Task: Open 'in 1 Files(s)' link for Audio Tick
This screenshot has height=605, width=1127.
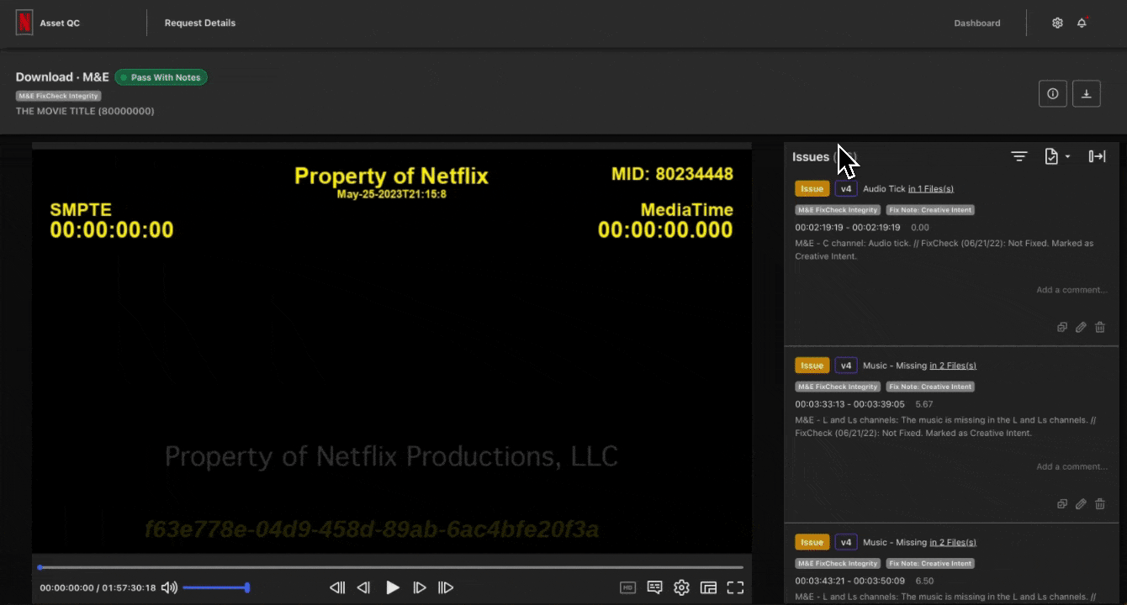Action: click(931, 189)
